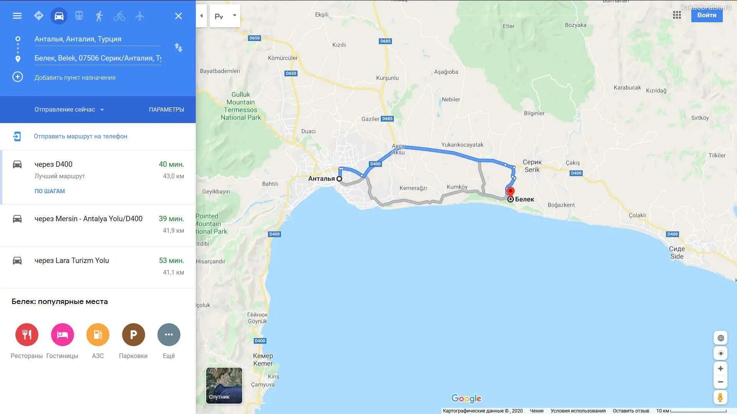Select route через Lara Turizm Yolu
The image size is (737, 414).
(98, 266)
